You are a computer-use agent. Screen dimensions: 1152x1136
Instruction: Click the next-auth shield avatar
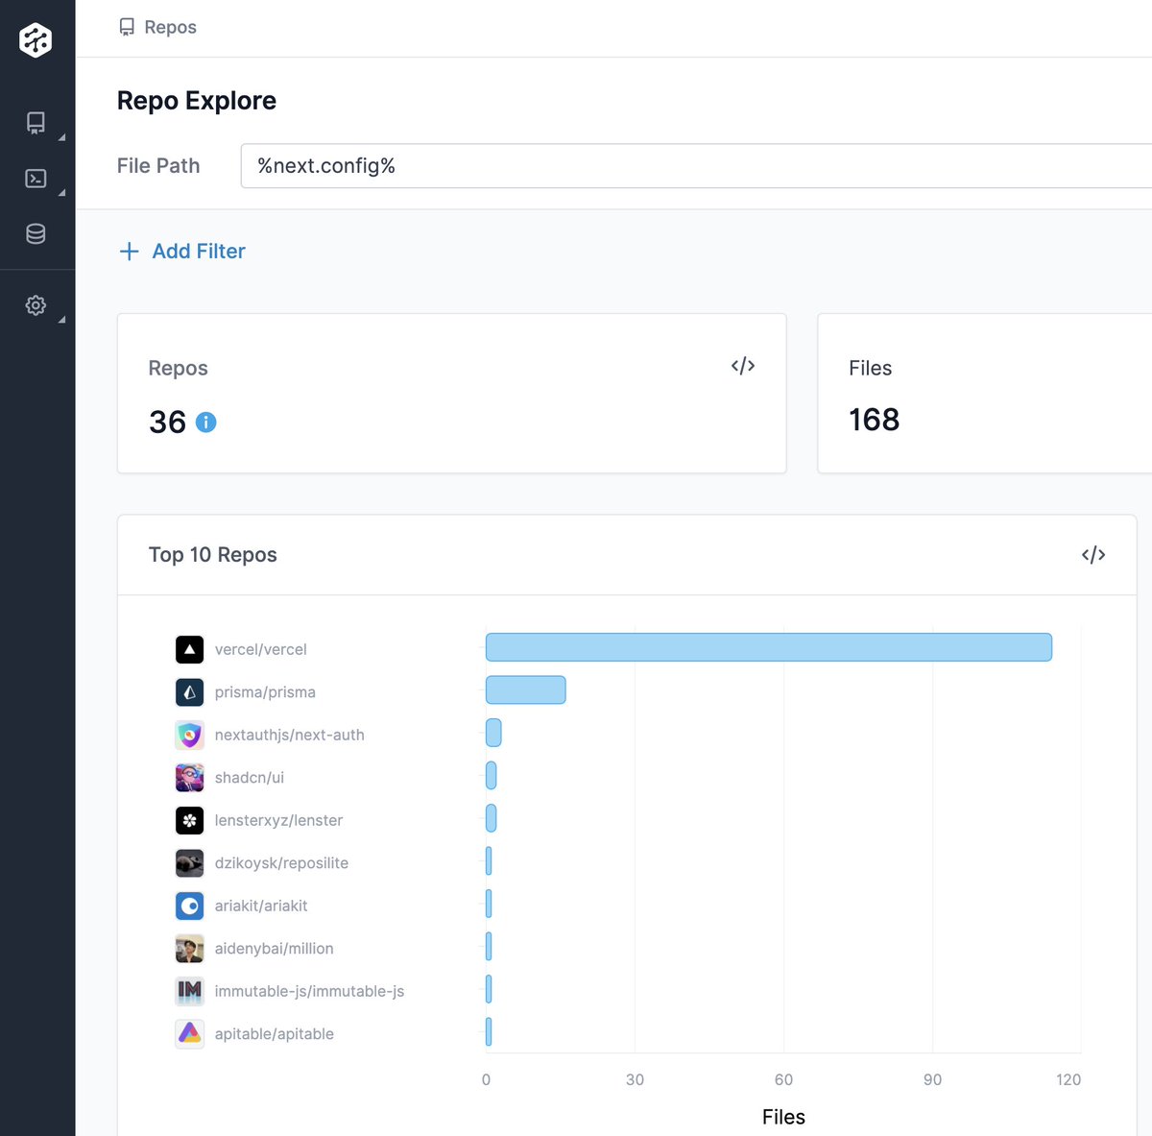[x=190, y=735]
